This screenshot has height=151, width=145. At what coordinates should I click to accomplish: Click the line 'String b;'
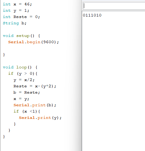point(15,23)
